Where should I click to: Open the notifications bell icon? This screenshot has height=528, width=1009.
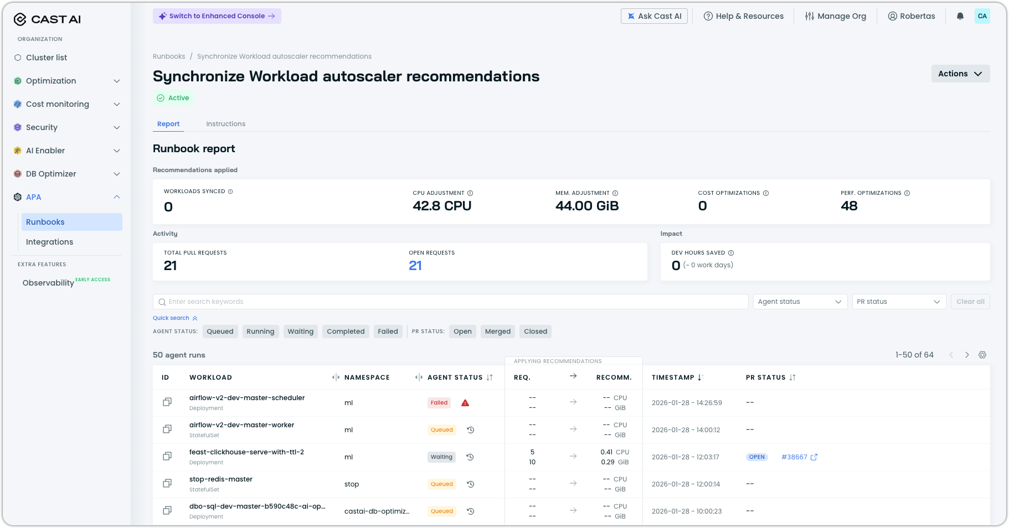point(960,16)
